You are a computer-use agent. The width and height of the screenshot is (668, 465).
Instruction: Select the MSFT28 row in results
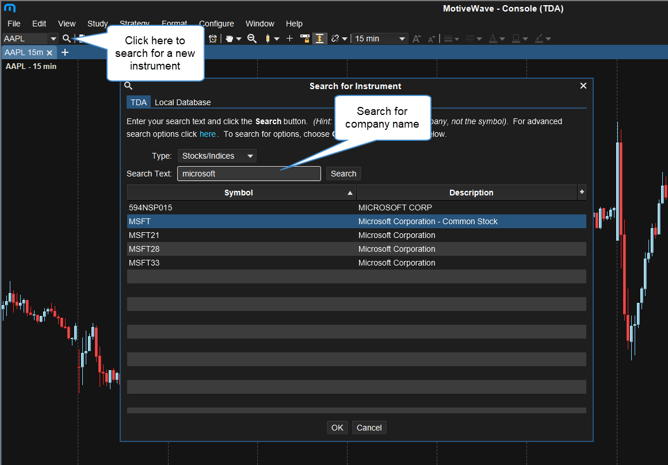click(356, 249)
